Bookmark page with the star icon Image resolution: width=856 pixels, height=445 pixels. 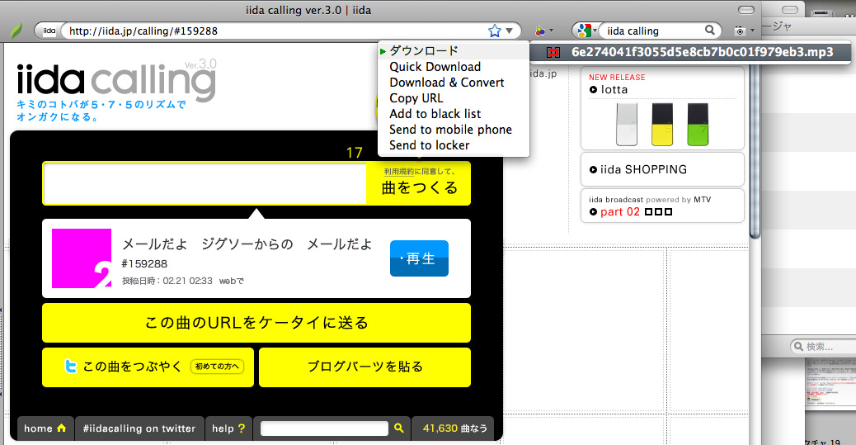click(x=495, y=31)
